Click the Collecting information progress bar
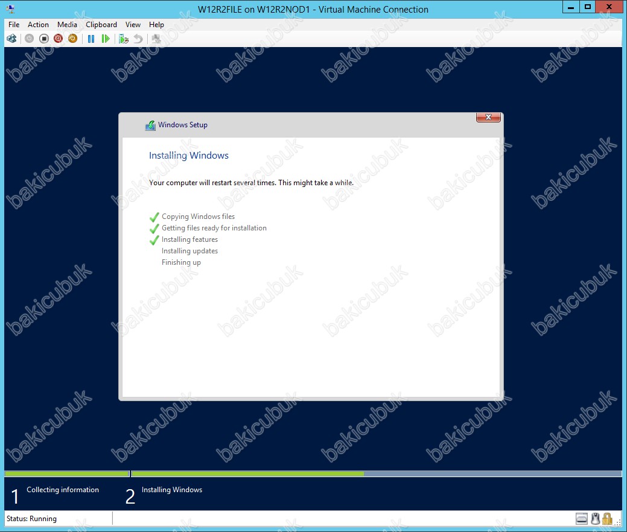The height and width of the screenshot is (532, 627). tap(67, 473)
